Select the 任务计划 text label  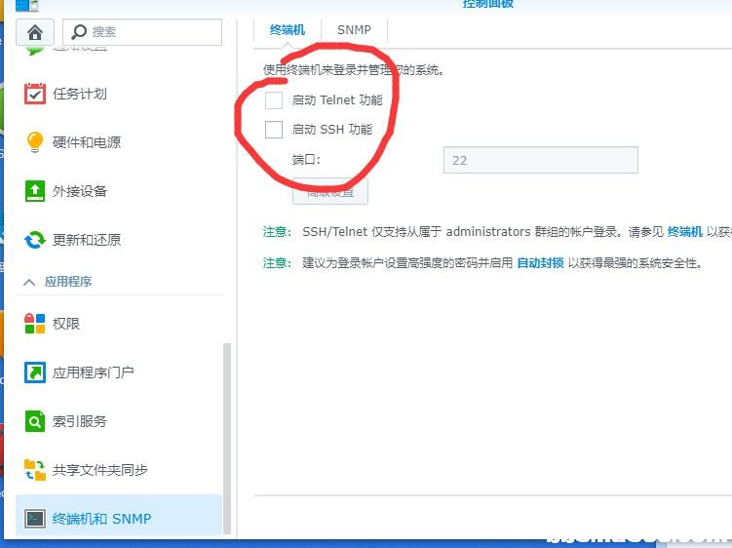(80, 94)
